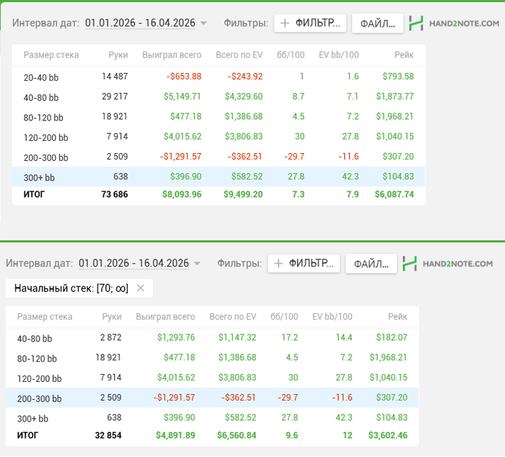The image size is (505, 457).
Task: Click the top date range 01.01.2026 - 16.04.2026
Action: tap(140, 23)
